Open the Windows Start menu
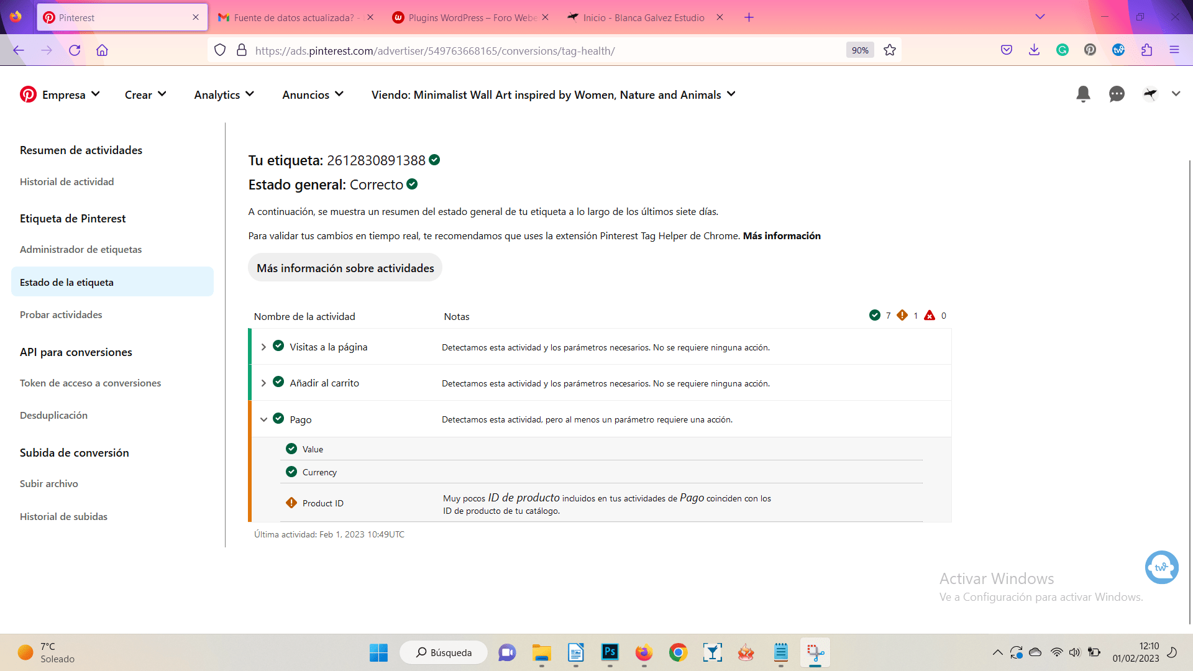The image size is (1193, 671). 378,652
